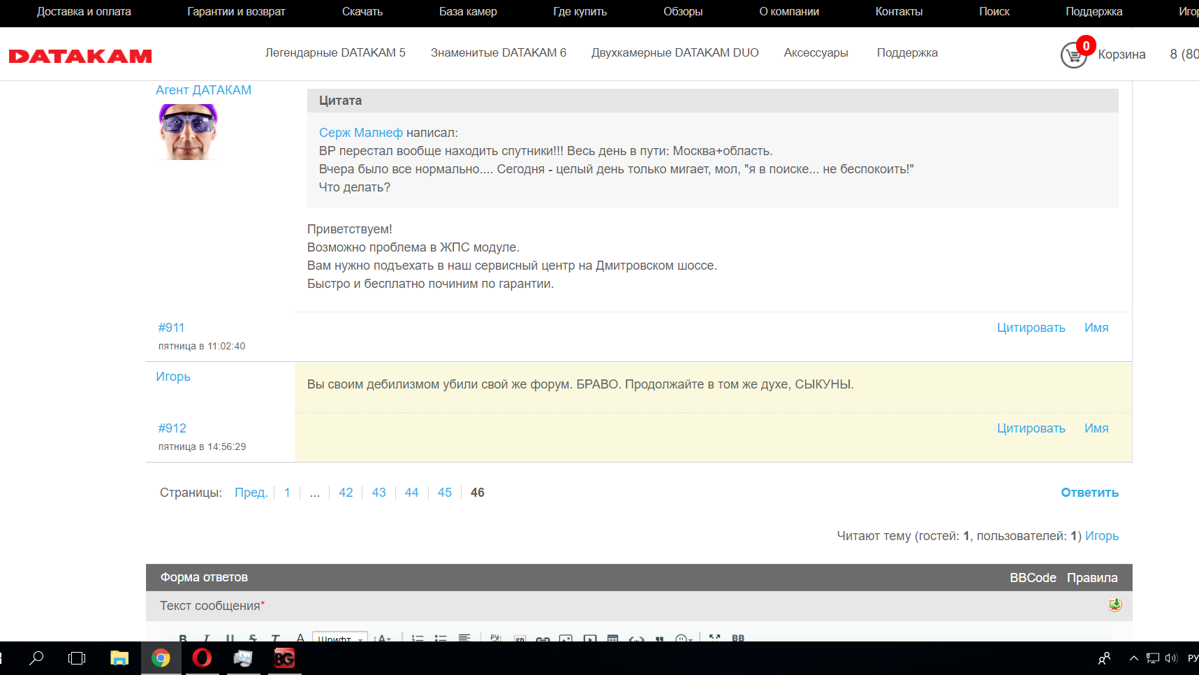Open Google Chrome from the taskbar
Image resolution: width=1199 pixels, height=675 pixels.
pos(161,658)
